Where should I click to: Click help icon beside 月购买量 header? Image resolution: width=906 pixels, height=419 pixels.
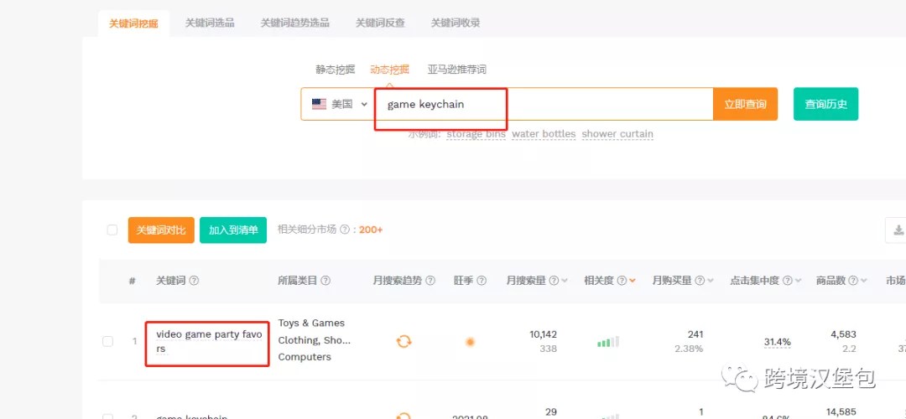[700, 281]
